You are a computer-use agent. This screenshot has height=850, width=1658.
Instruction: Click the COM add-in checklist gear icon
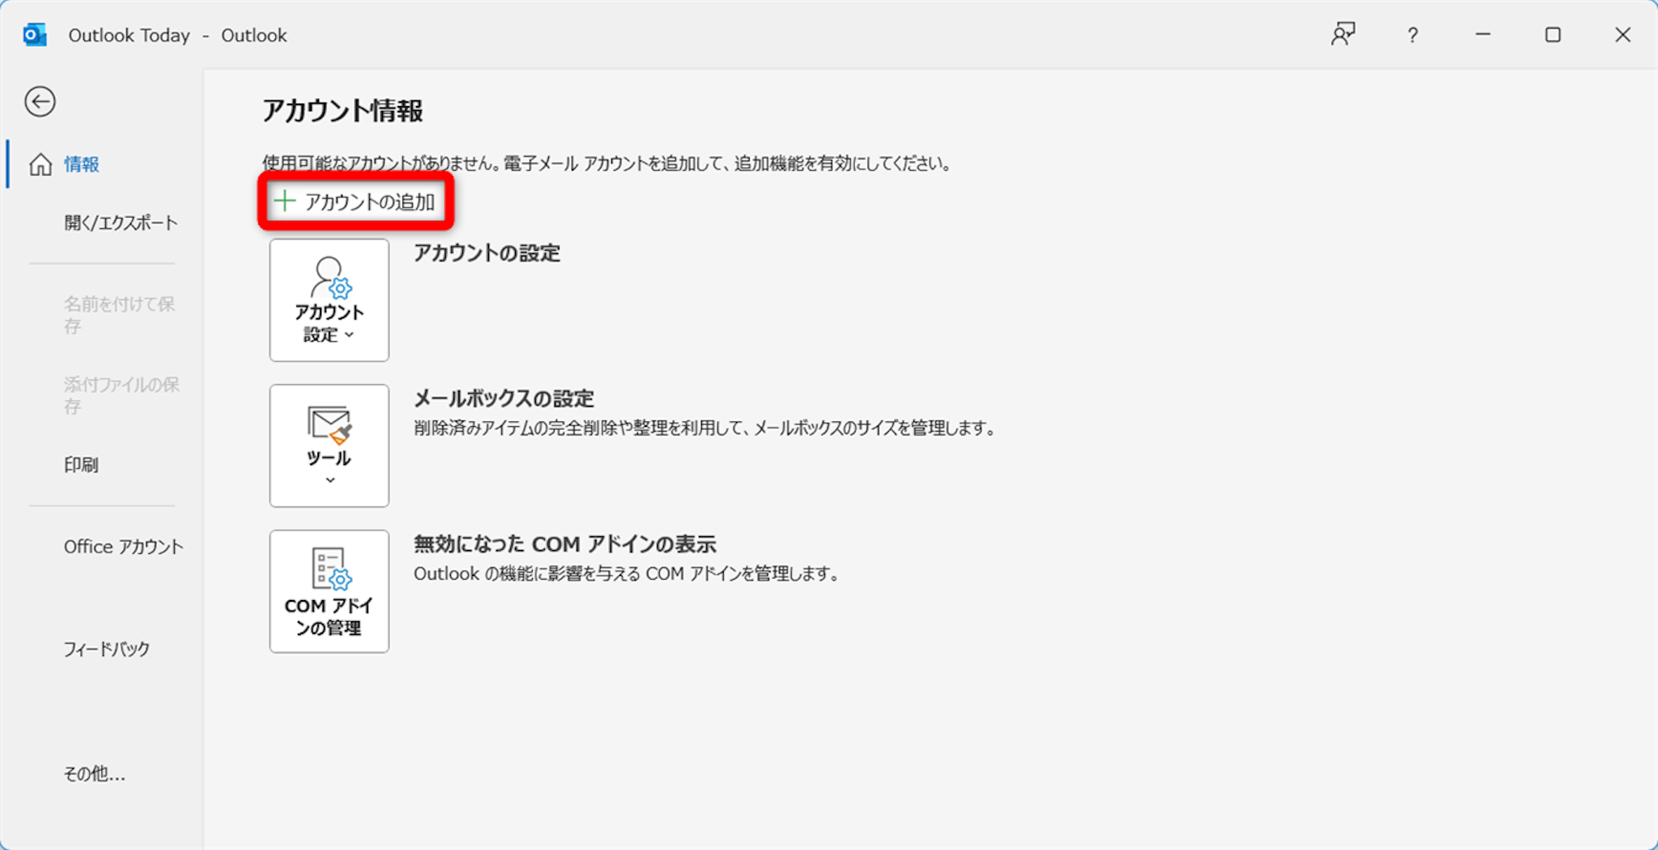tap(330, 569)
